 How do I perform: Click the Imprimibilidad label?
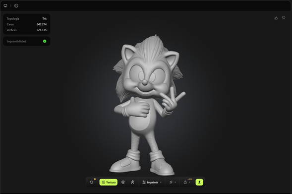point(16,41)
